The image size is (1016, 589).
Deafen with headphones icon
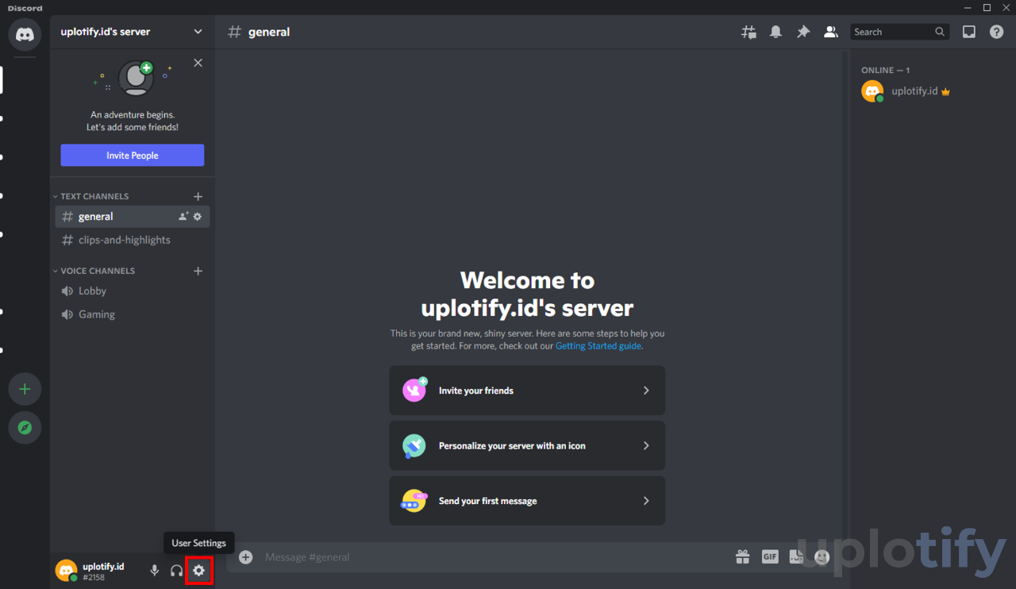[x=176, y=571]
